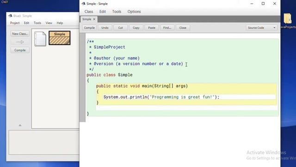Click the gray breakpoint margin in the editor

click(82, 77)
